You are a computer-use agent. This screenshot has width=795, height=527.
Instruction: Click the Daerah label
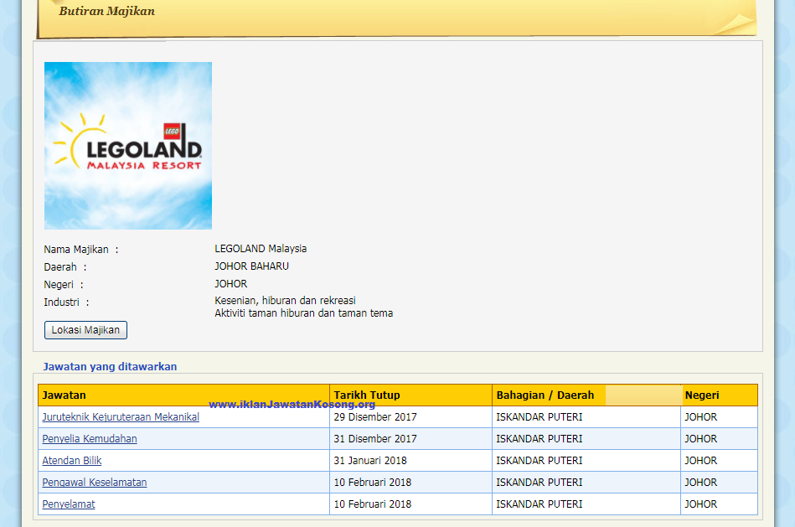tap(65, 266)
